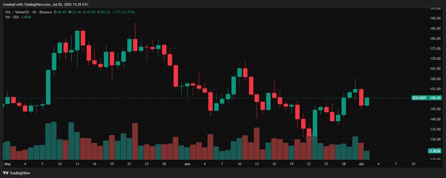Screen dimensions: 446x178
Task: Click the 'May' label on the time axis
Action: coord(7,163)
